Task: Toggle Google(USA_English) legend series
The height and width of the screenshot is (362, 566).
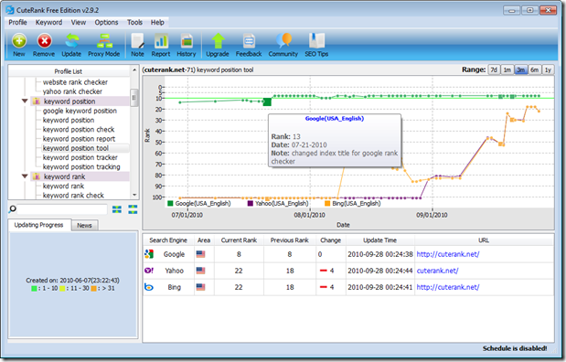Action: (199, 204)
